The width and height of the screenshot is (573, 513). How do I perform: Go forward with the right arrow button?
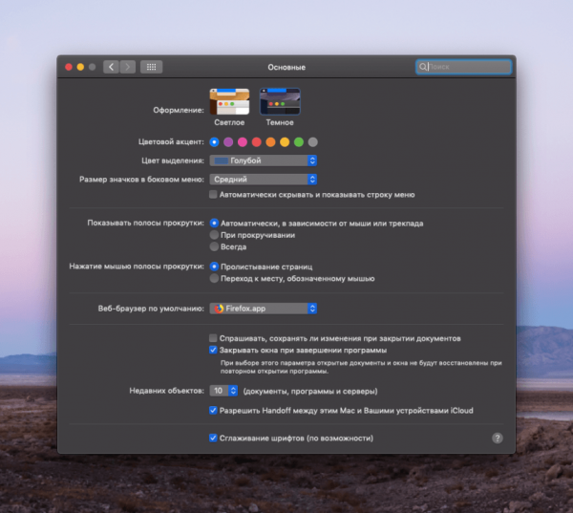[x=128, y=67]
